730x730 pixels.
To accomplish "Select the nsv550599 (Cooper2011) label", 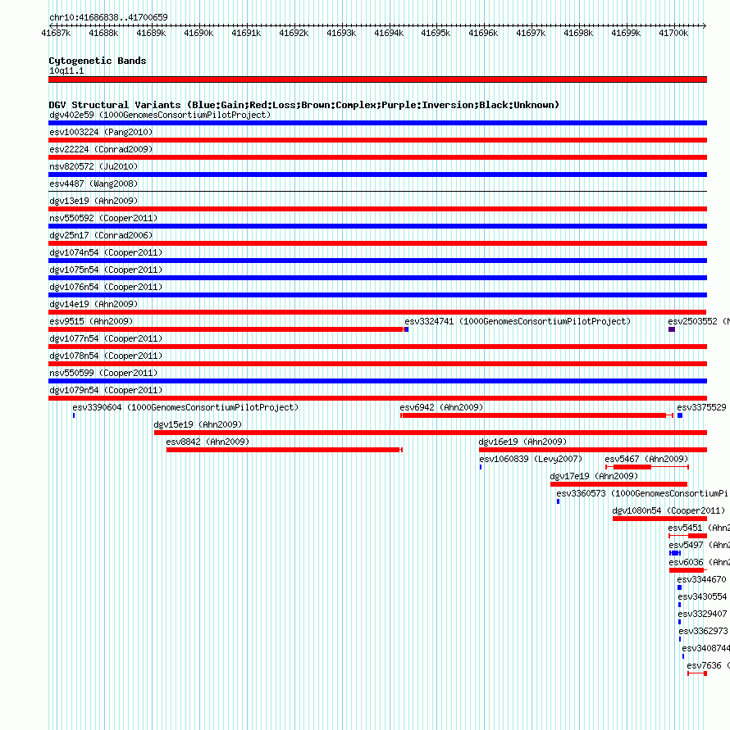I will pos(103,374).
